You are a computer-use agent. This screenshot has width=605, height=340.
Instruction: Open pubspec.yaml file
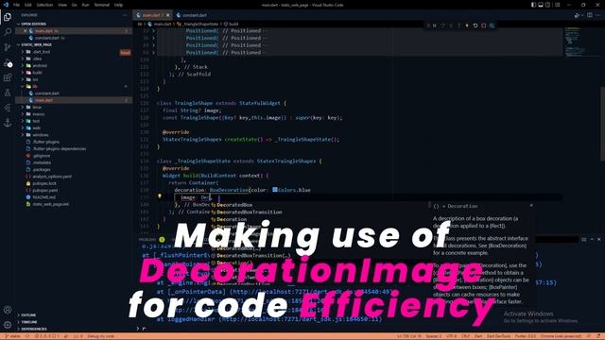point(74,191)
